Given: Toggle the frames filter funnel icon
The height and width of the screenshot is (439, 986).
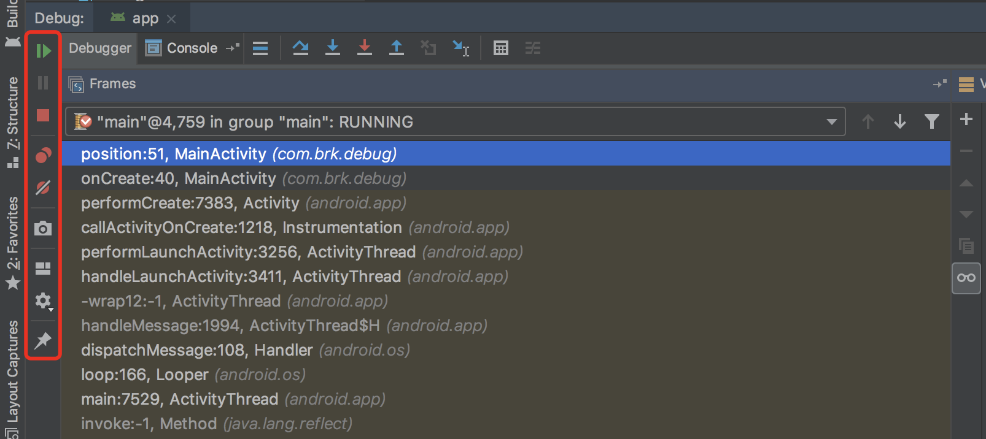Looking at the screenshot, I should (x=932, y=121).
